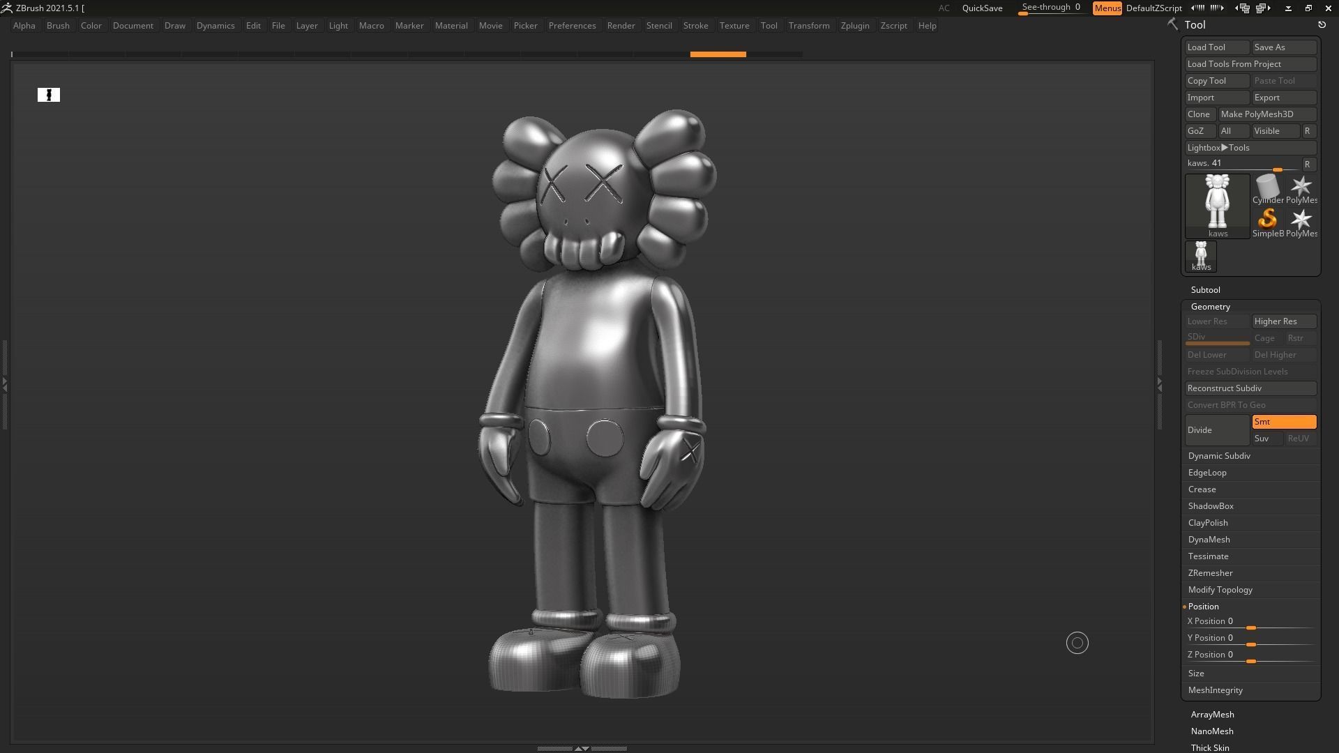Viewport: 1339px width, 753px height.
Task: Click the hide-to-tray arrow icon in title bar
Action: coord(1288,8)
